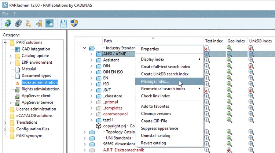Select PARTsynonym in category tree

(x=29, y=136)
